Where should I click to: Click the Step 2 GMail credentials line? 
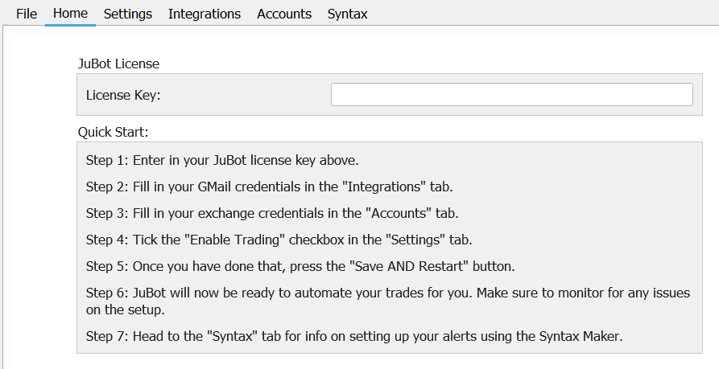269,187
